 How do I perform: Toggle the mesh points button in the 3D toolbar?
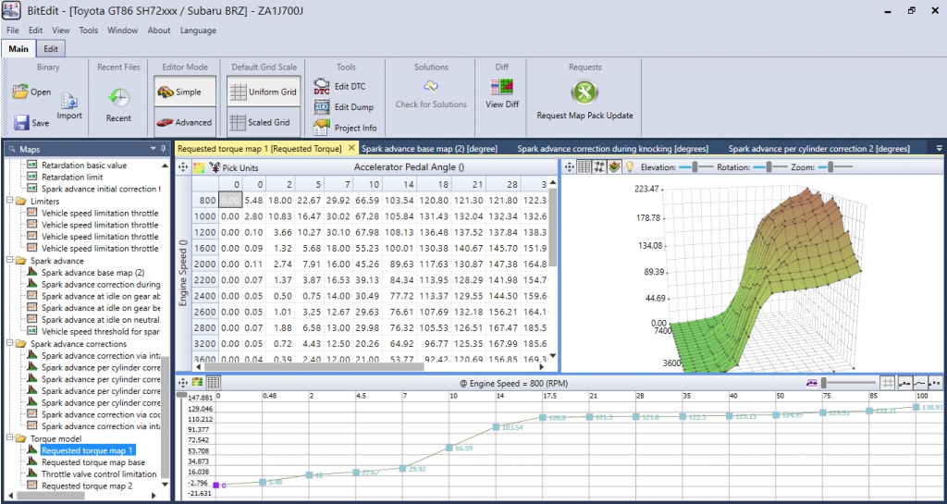point(599,167)
